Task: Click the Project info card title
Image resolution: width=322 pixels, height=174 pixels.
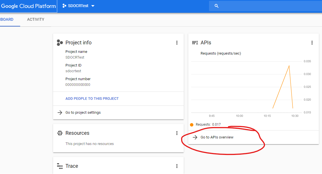Action: coord(78,43)
